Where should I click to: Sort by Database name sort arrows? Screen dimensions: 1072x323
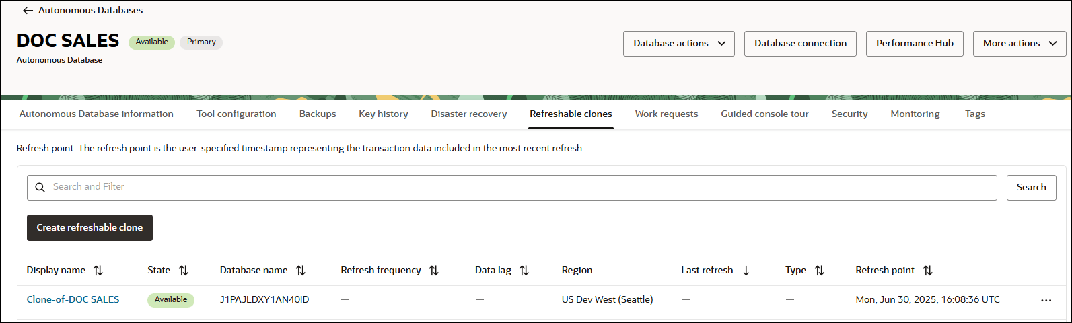pyautogui.click(x=301, y=271)
